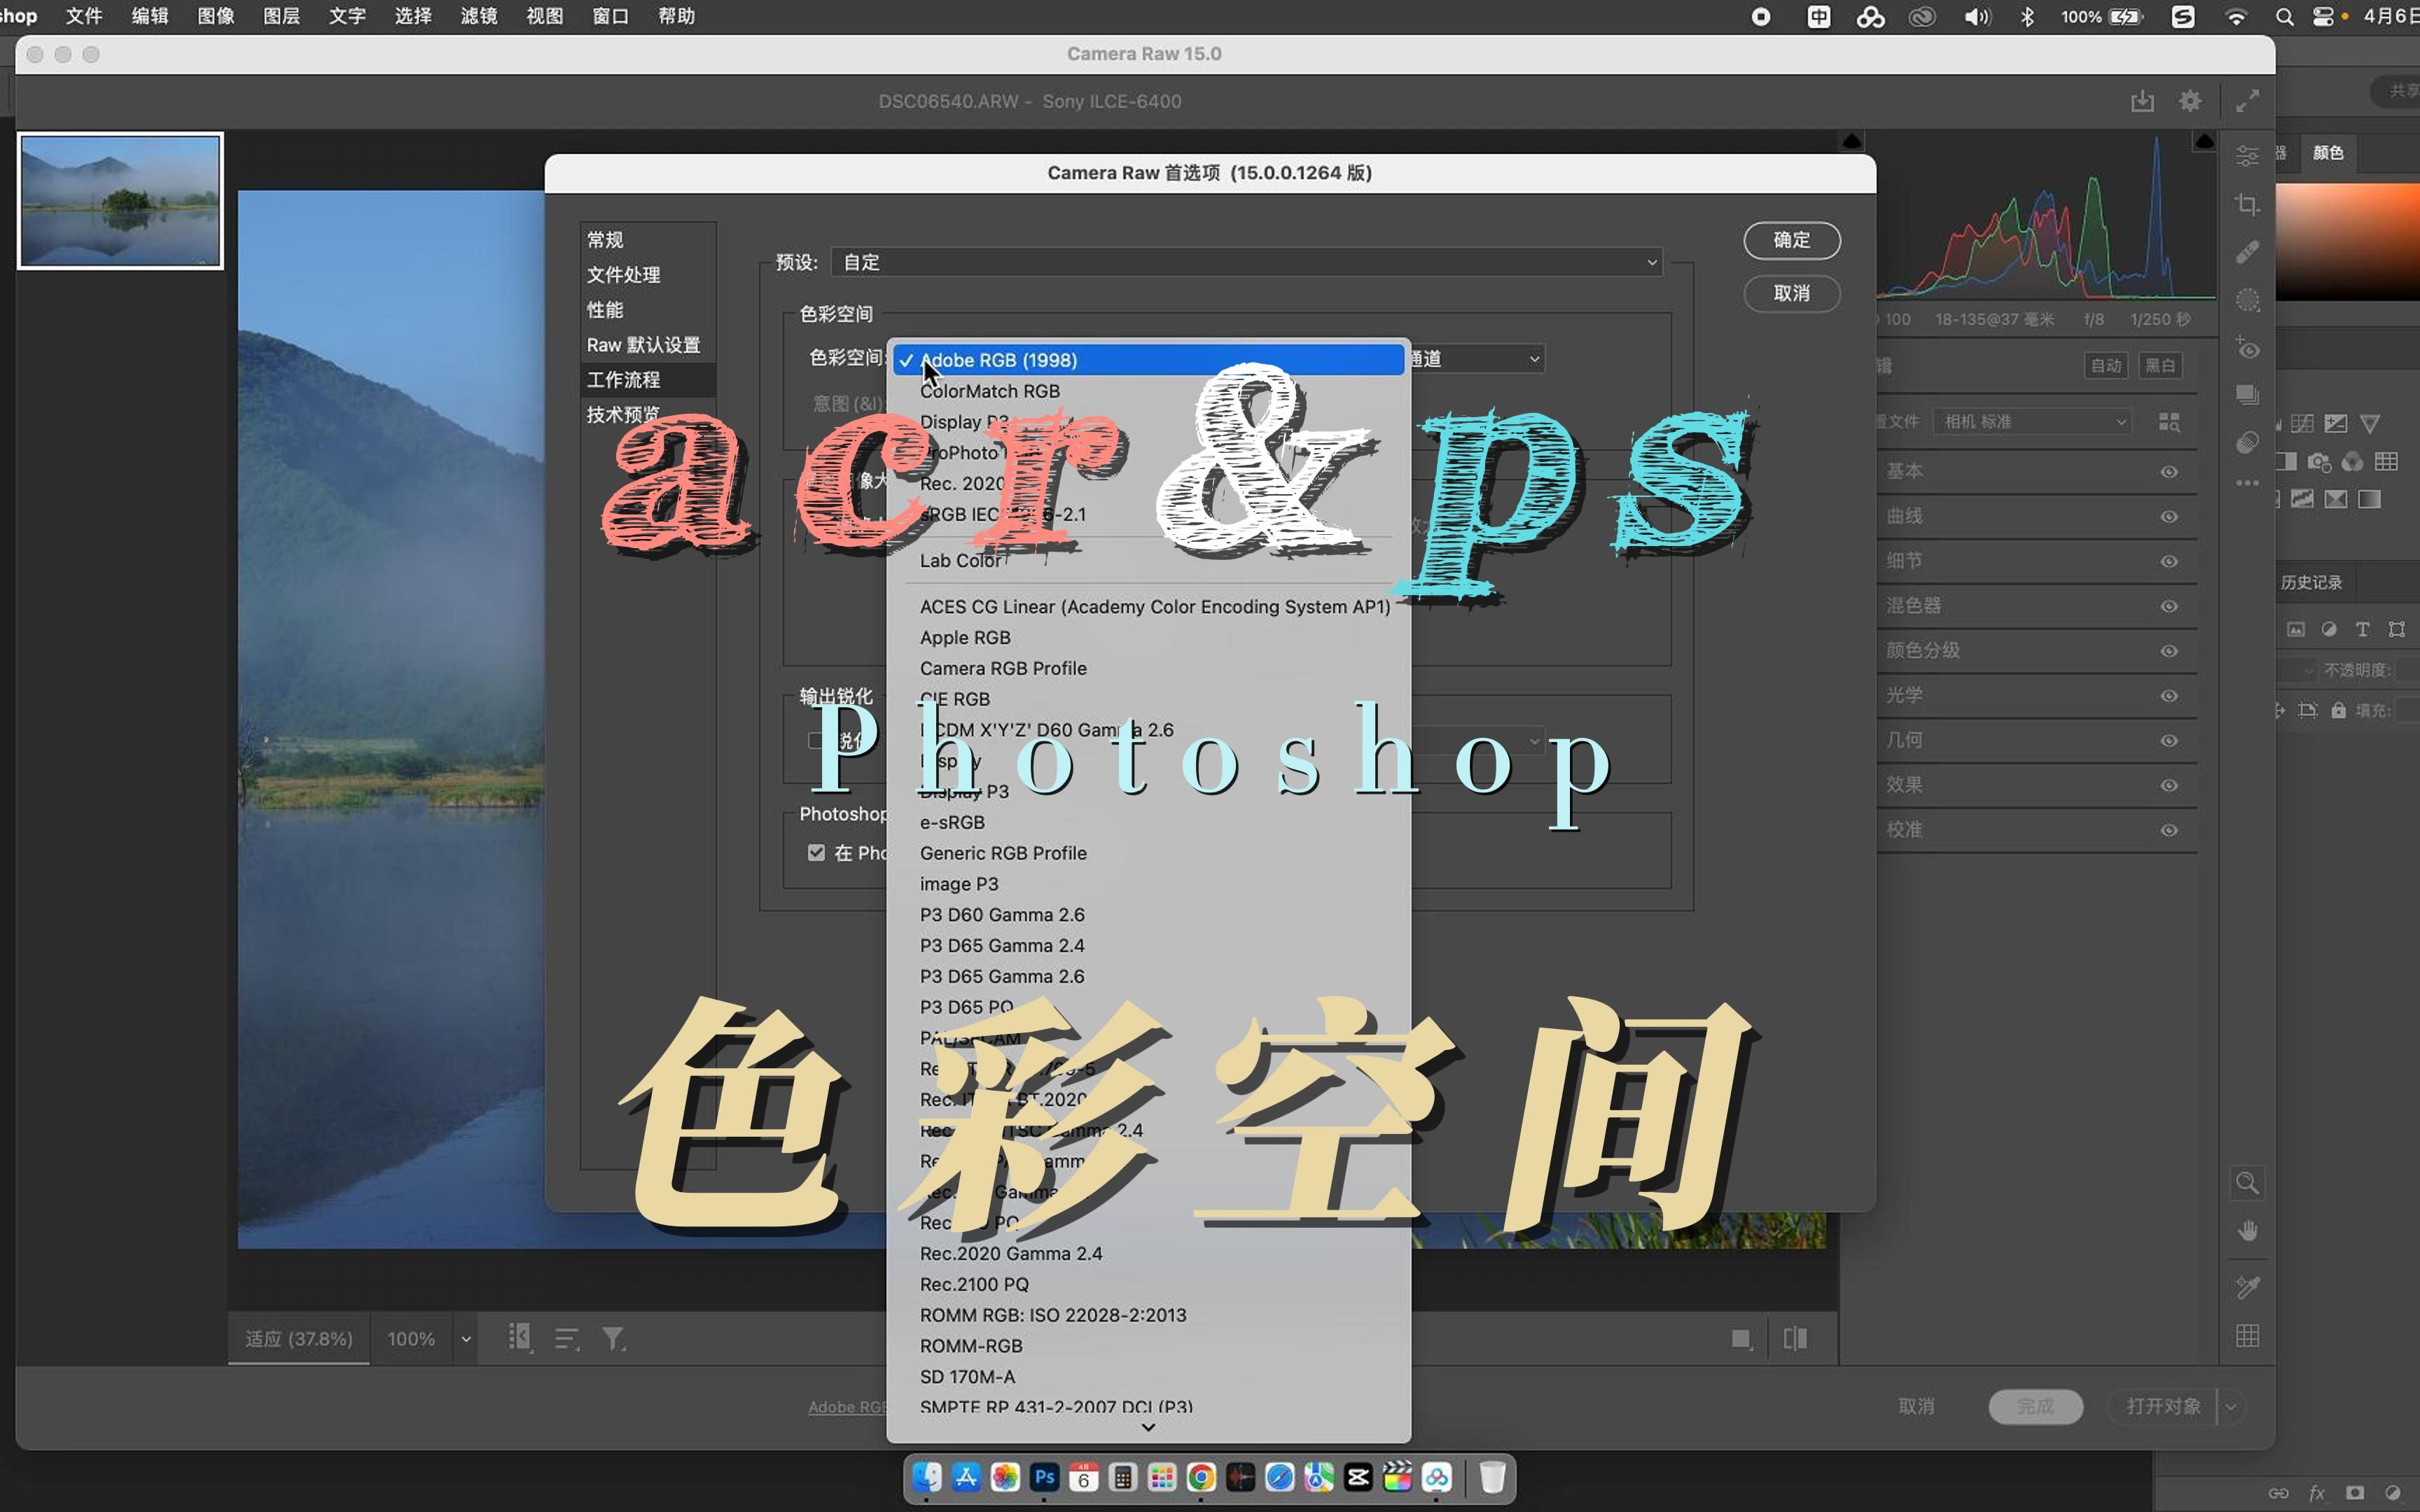The image size is (2420, 1512).
Task: Choose ACES CG Linear color space option
Action: [1148, 607]
